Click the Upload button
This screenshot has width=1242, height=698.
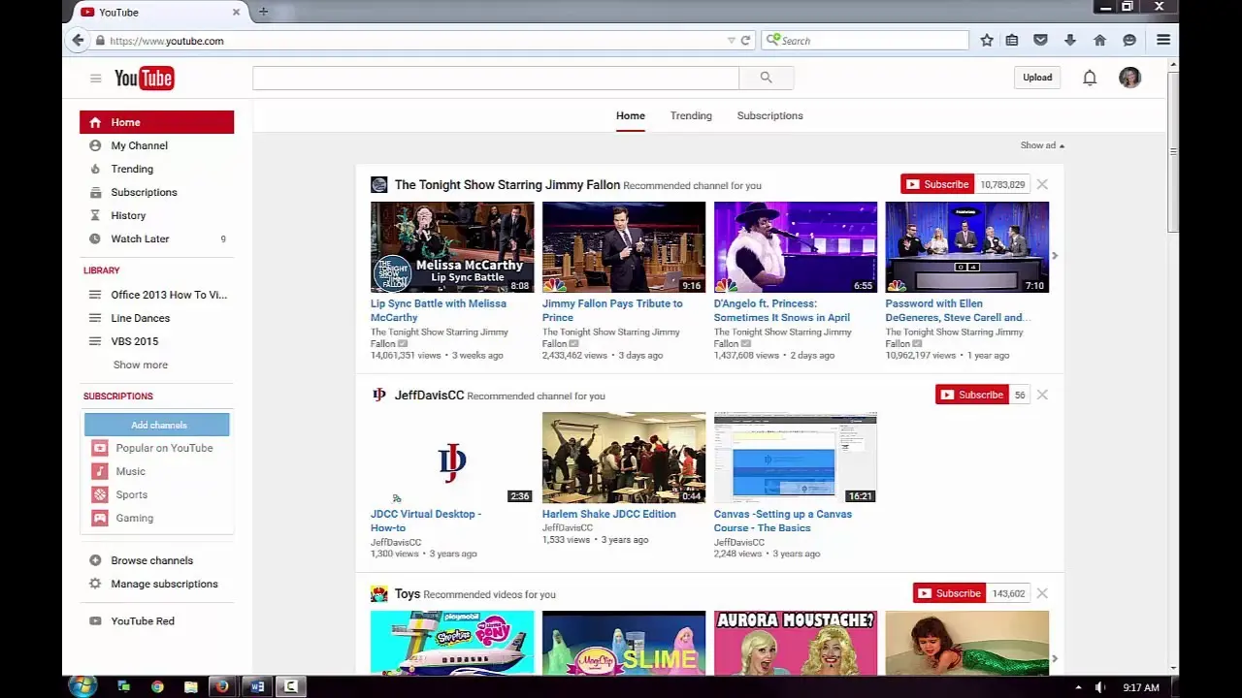point(1037,78)
